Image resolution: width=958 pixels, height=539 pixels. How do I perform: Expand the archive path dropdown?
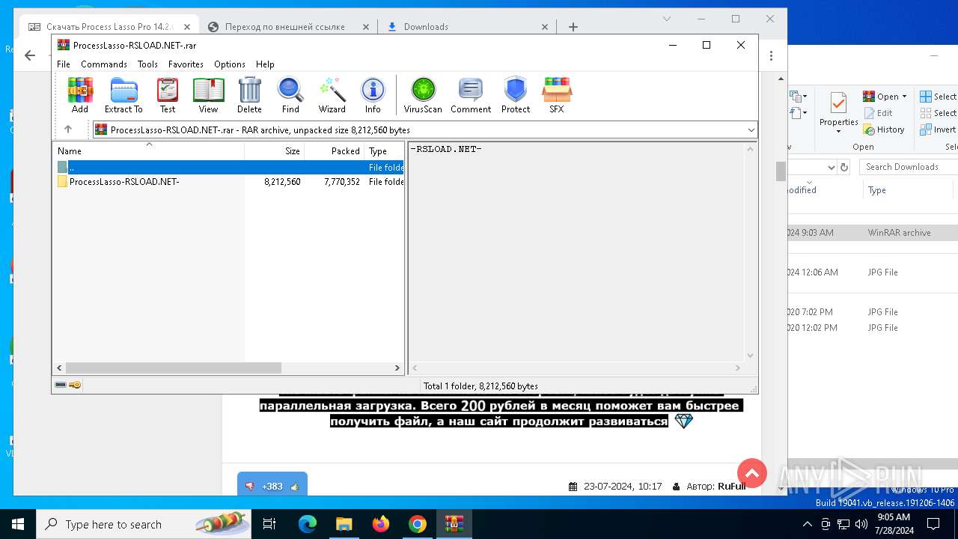[x=751, y=130]
